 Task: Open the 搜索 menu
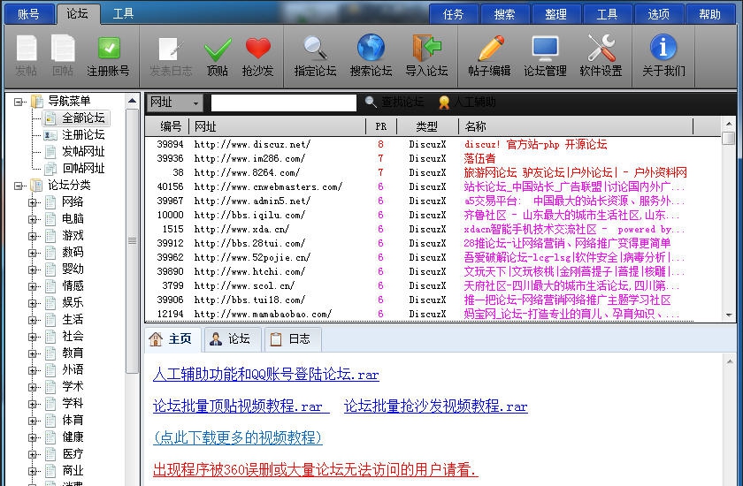click(x=505, y=14)
